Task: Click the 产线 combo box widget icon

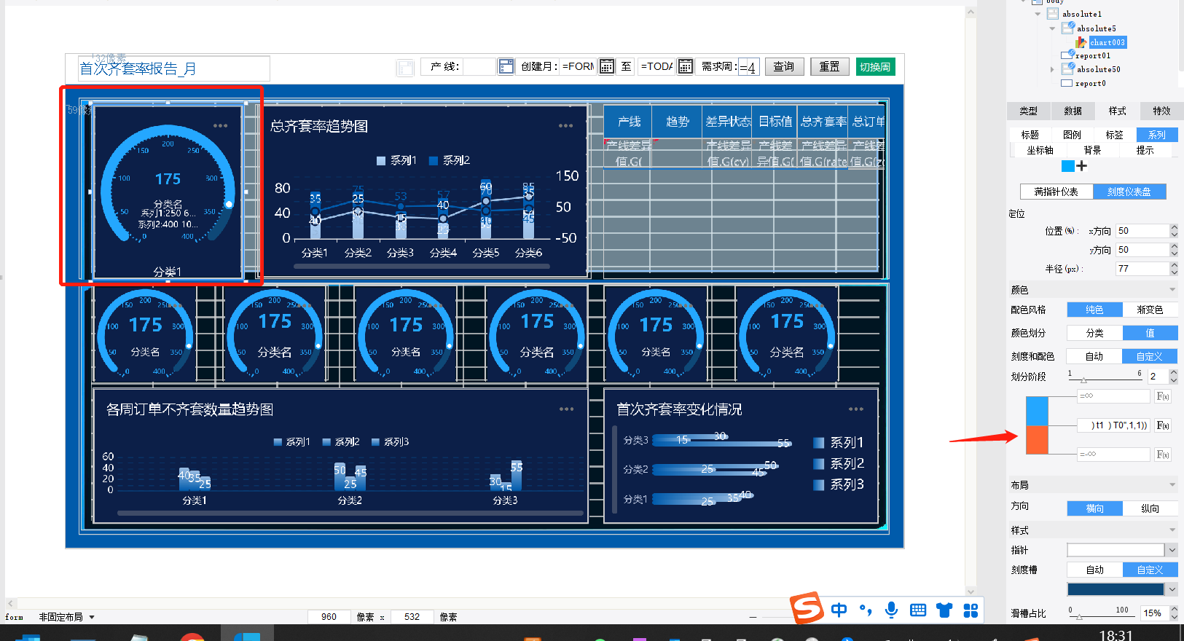Action: click(506, 67)
